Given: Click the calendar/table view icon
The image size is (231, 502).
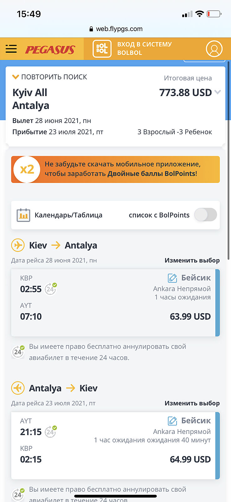Looking at the screenshot, I should [23, 215].
